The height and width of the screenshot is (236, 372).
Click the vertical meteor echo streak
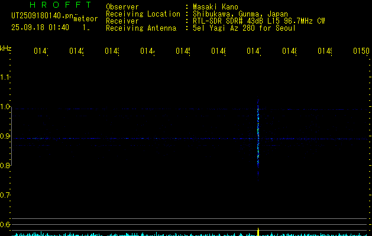pos(258,137)
